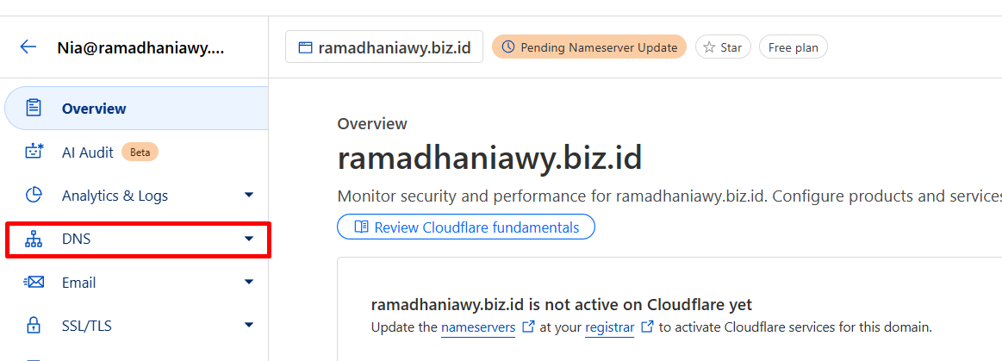Expand the Analytics & Logs submenu arrow
Image resolution: width=1002 pixels, height=361 pixels.
[249, 195]
